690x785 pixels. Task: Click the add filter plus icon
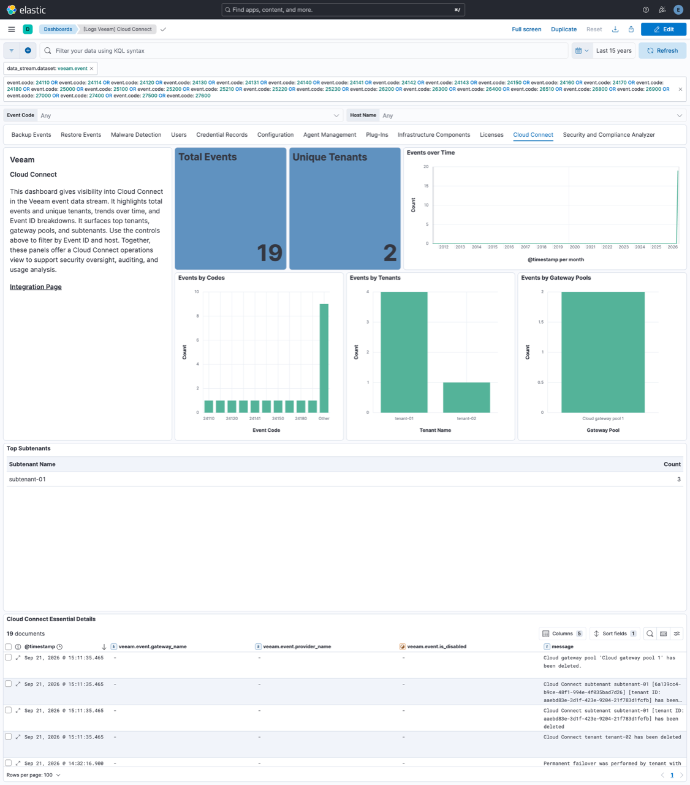coord(28,51)
